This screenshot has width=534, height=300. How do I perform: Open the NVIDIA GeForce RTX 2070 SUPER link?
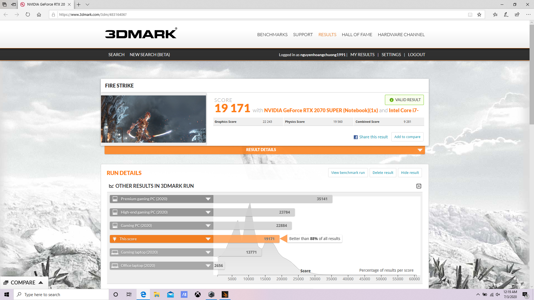321,111
